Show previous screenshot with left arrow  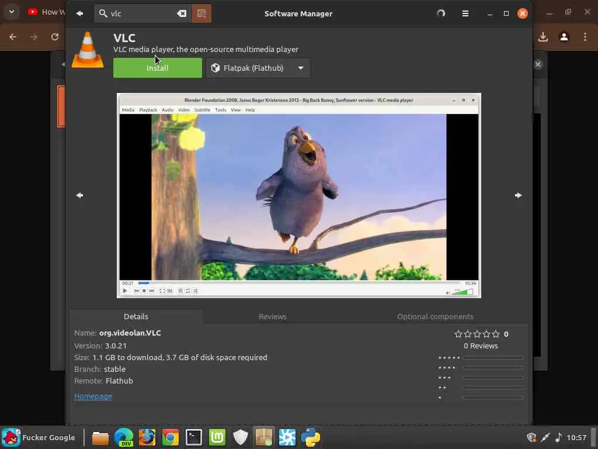(79, 195)
